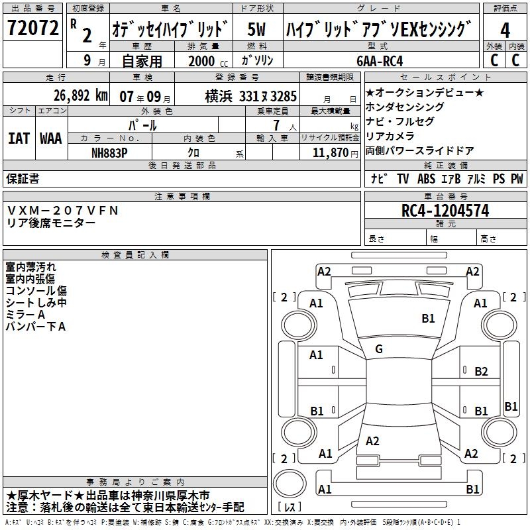Click the inspector note "コンソール傷"
The height and width of the screenshot is (530, 530).
click(x=36, y=291)
